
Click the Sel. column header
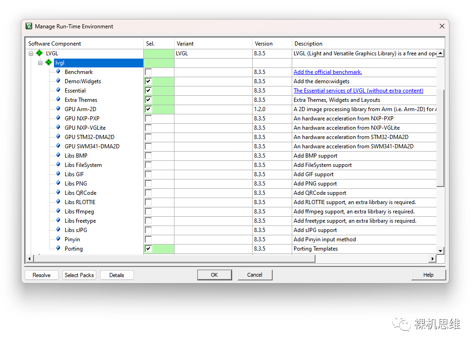coord(159,43)
